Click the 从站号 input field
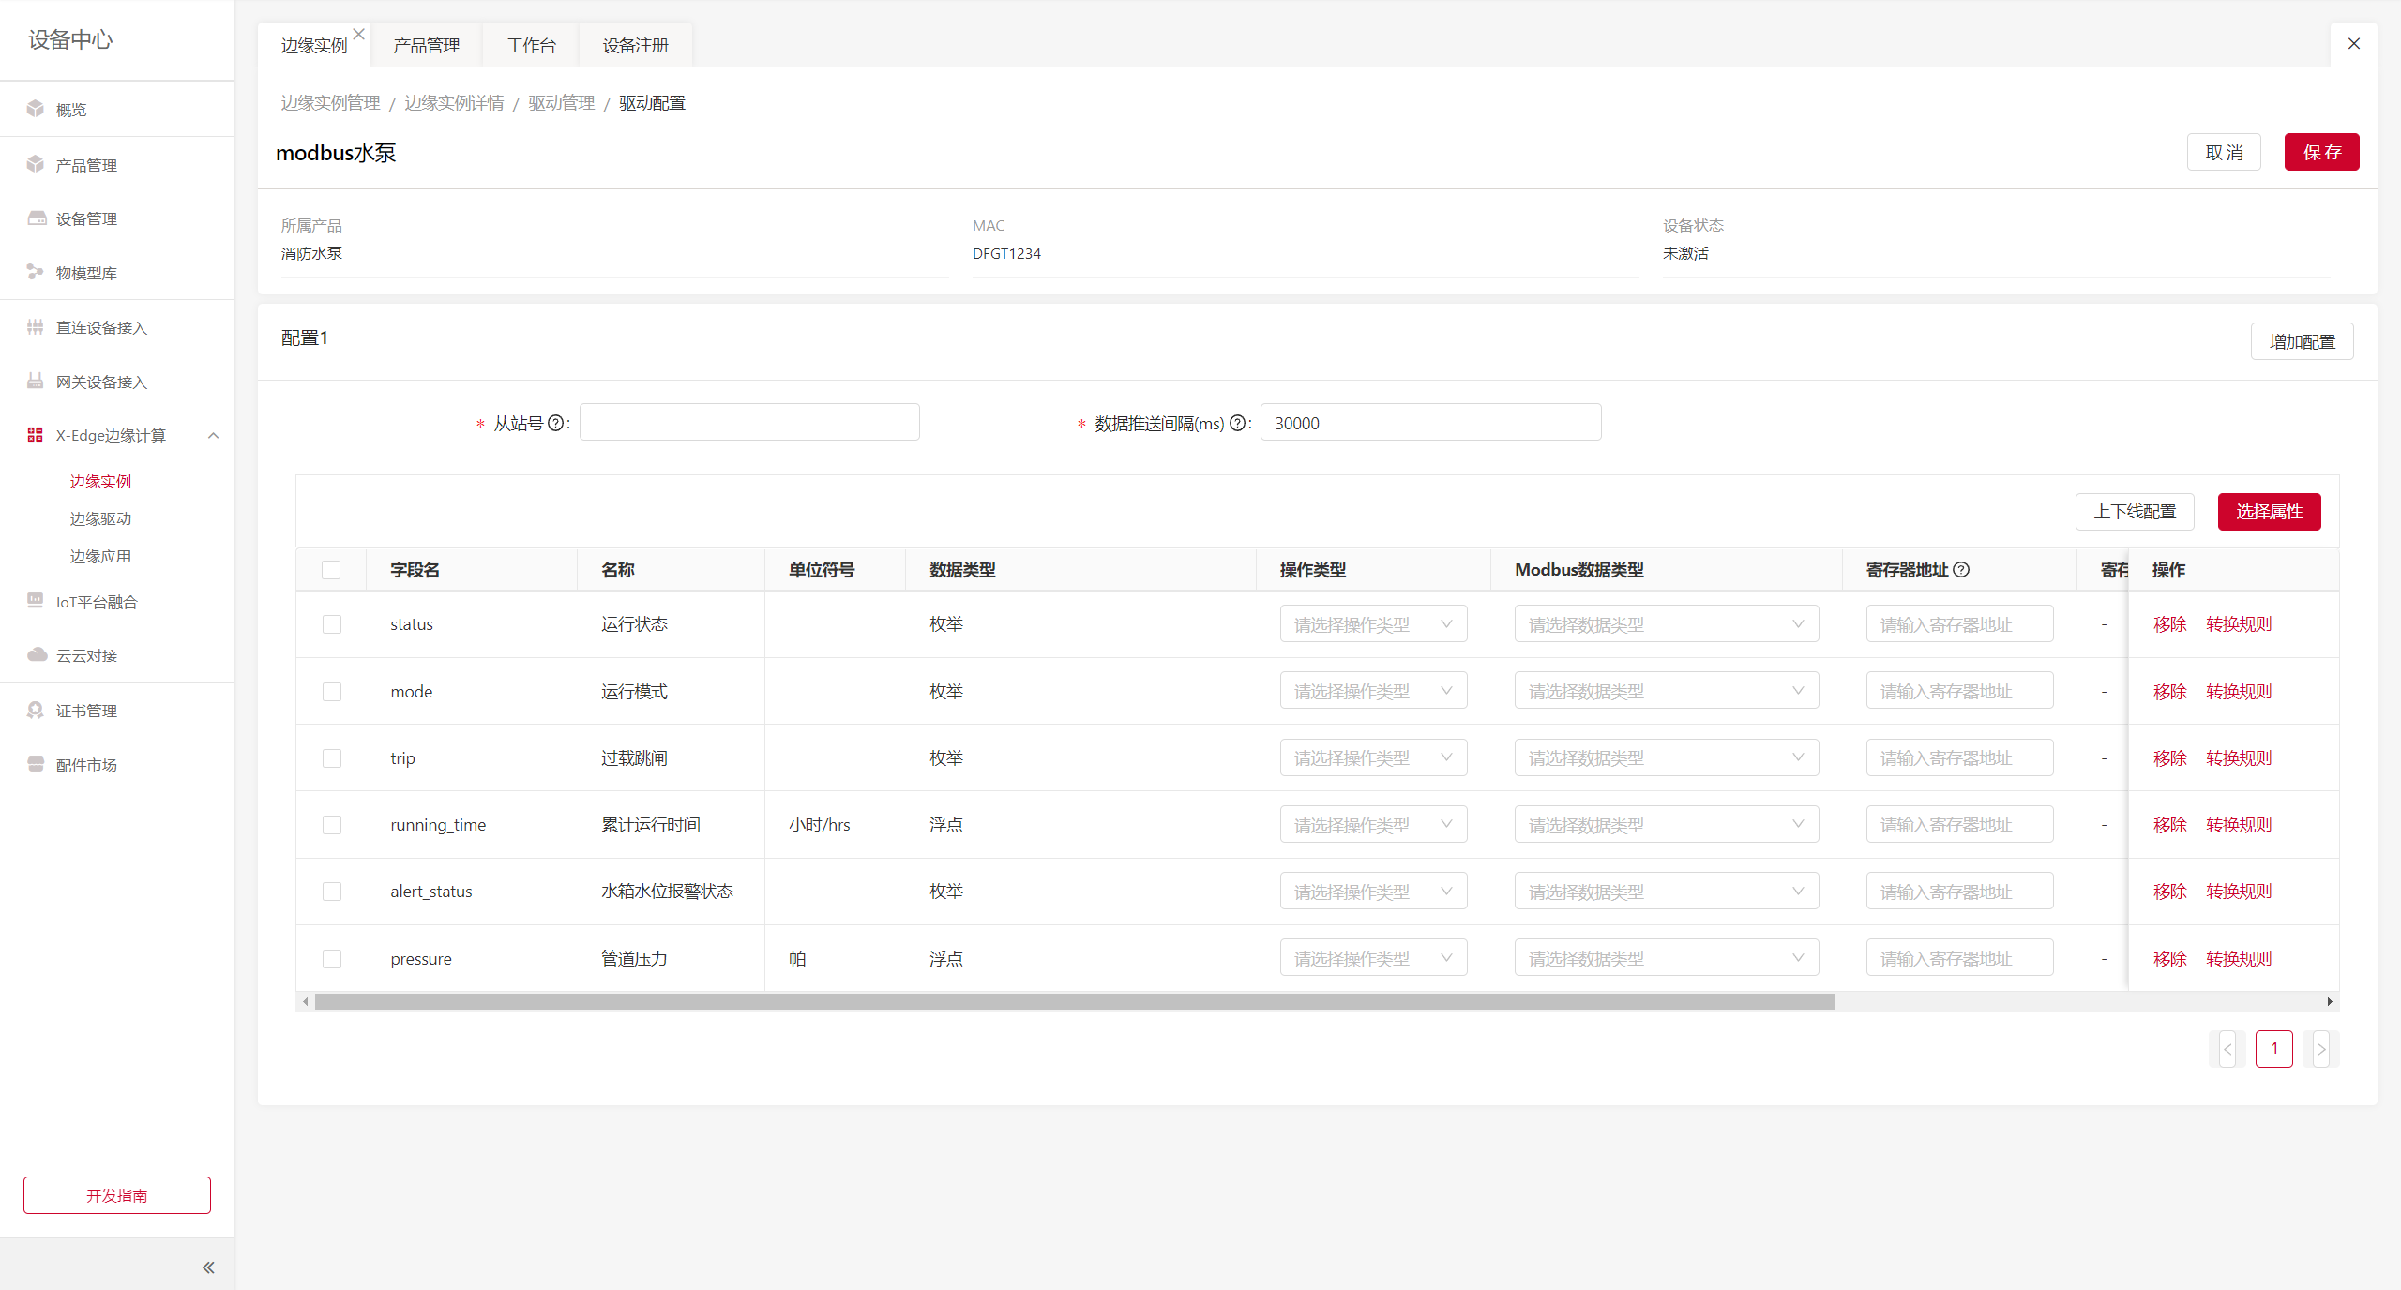 [749, 422]
